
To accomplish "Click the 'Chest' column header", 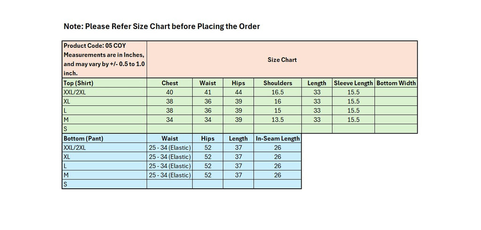I will click(x=170, y=83).
